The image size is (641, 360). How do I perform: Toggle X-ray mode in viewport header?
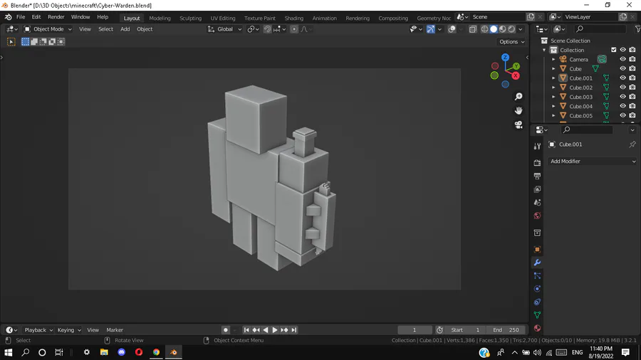pyautogui.click(x=473, y=29)
